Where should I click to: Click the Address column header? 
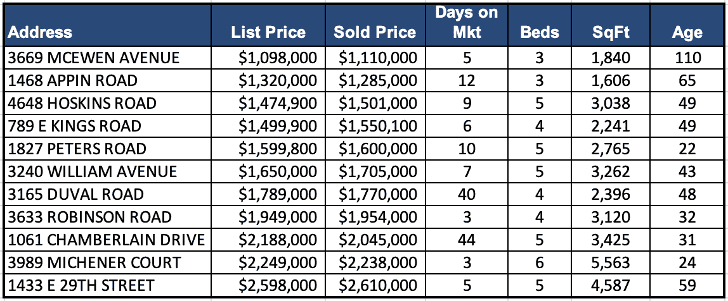tap(41, 32)
